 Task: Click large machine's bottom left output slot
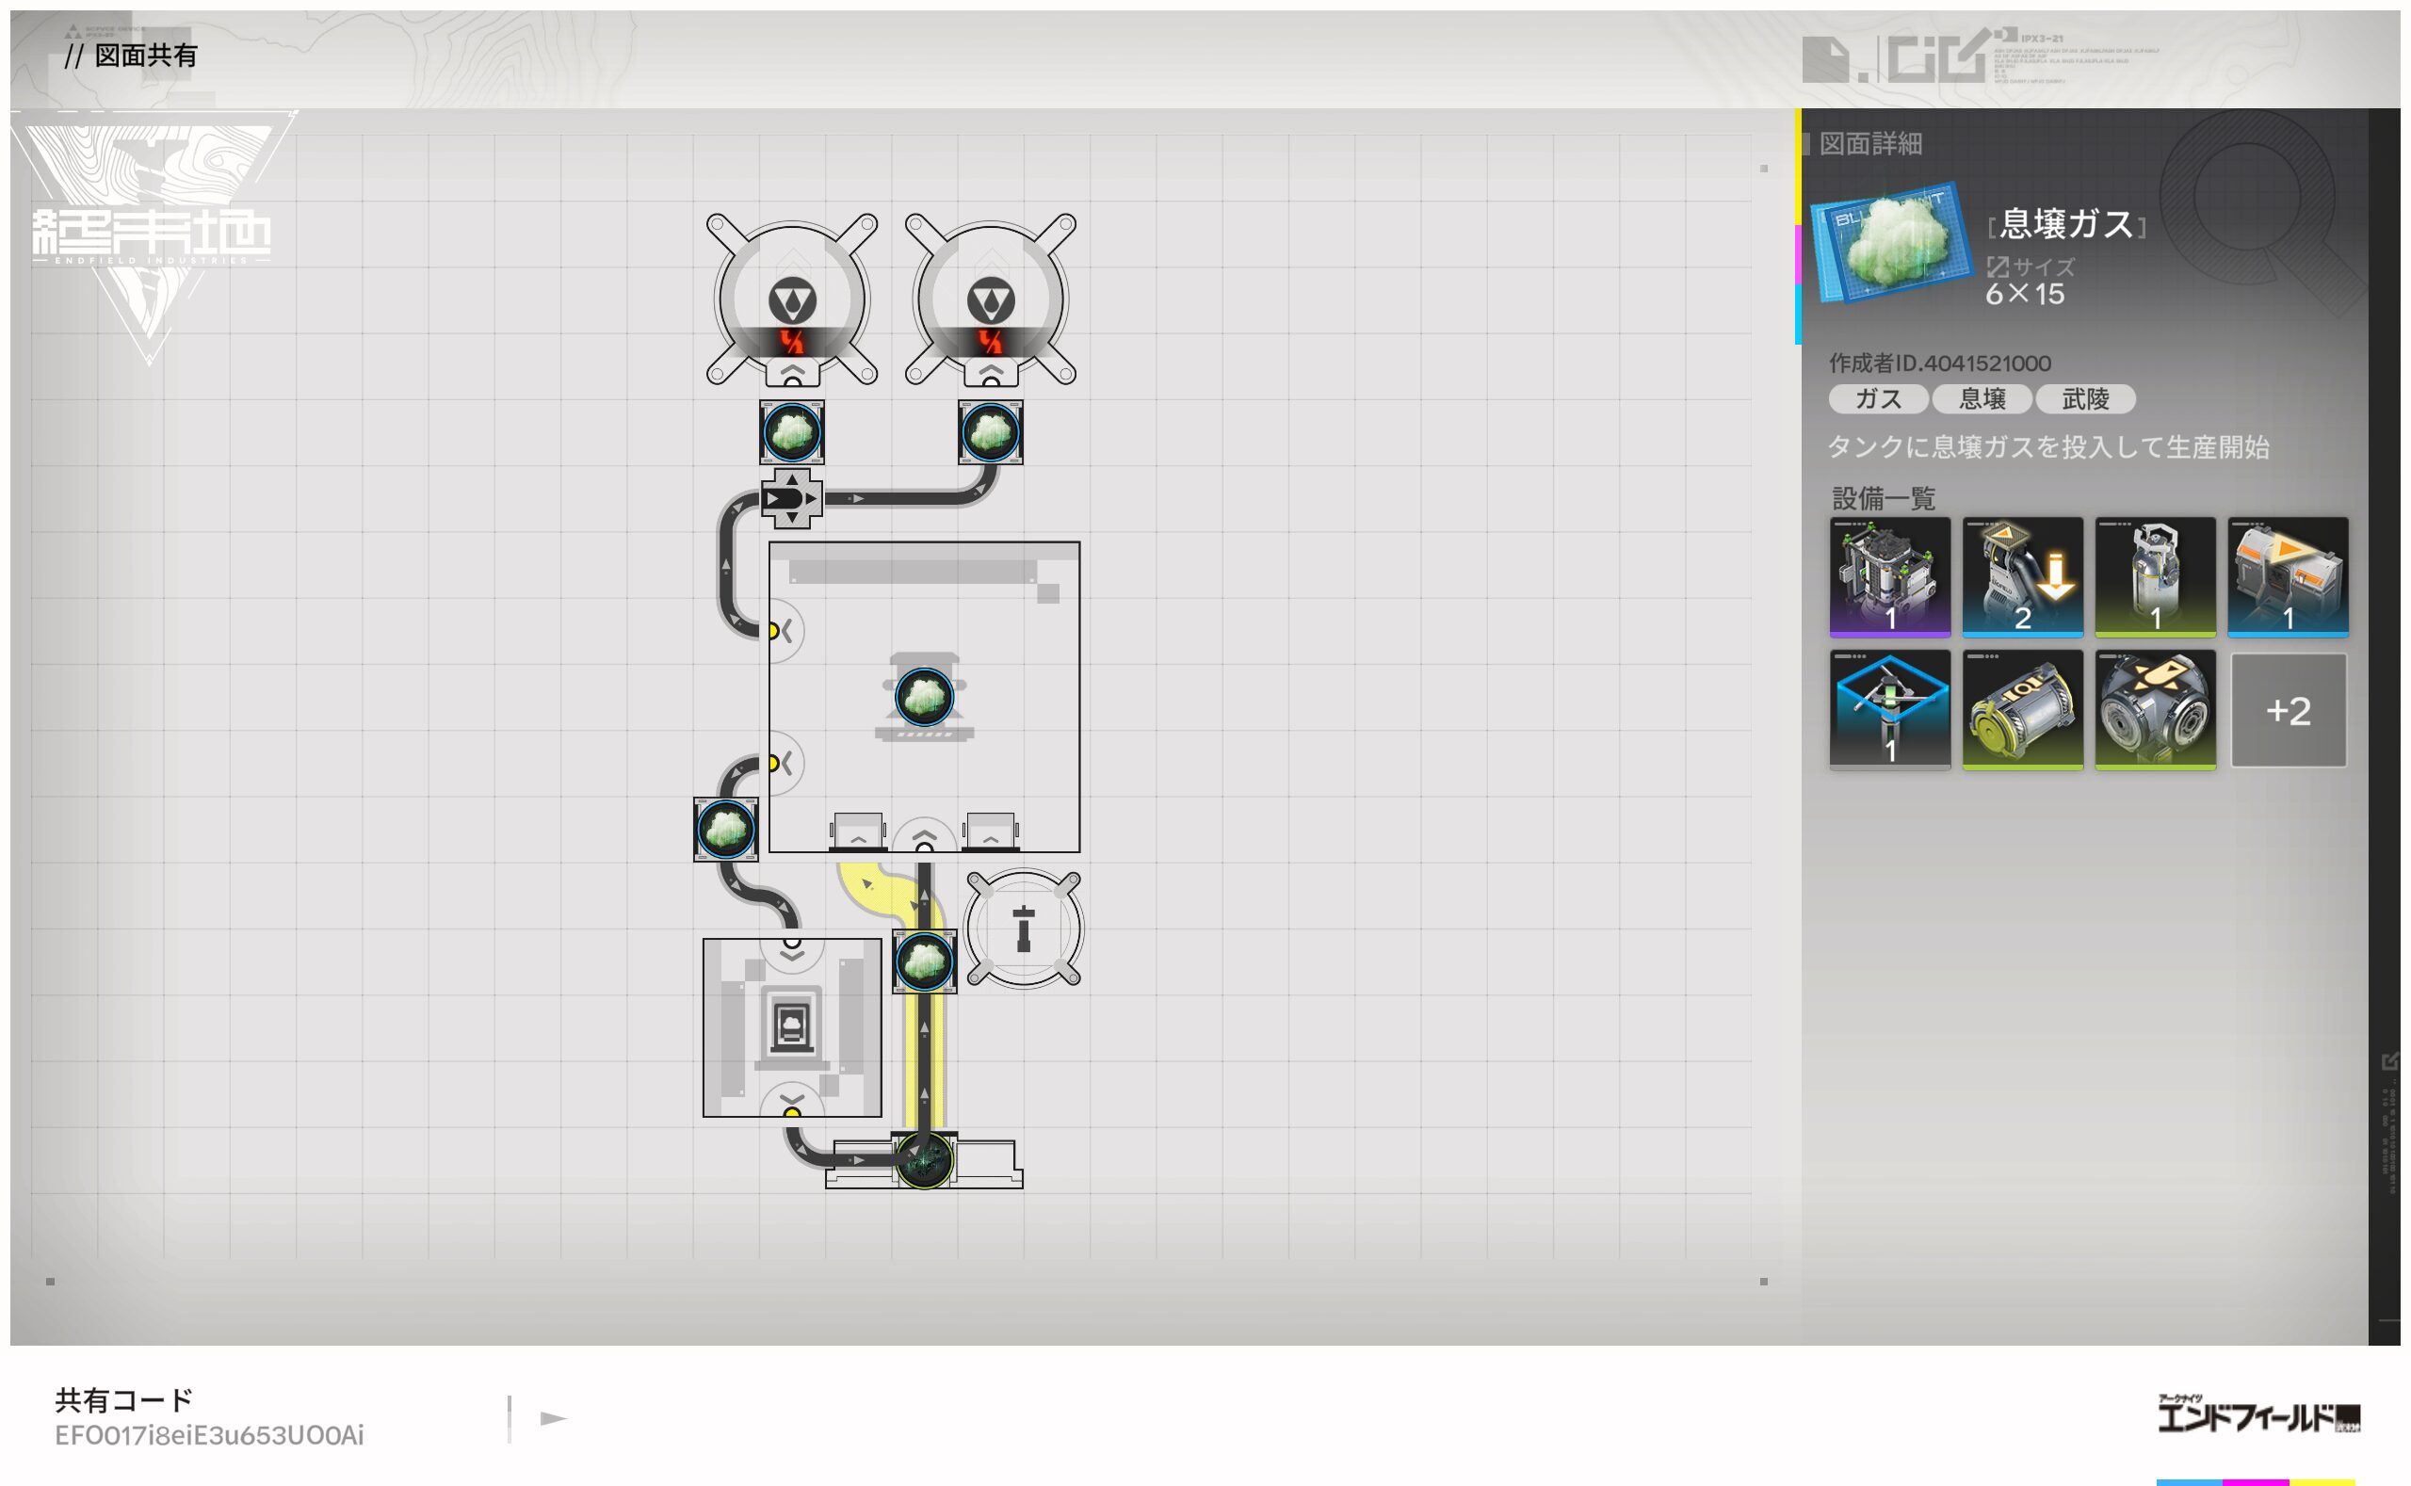(858, 832)
